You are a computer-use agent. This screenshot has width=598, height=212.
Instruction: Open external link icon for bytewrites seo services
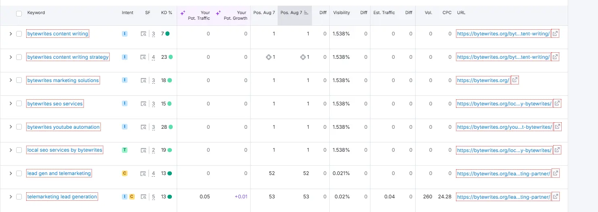[557, 104]
